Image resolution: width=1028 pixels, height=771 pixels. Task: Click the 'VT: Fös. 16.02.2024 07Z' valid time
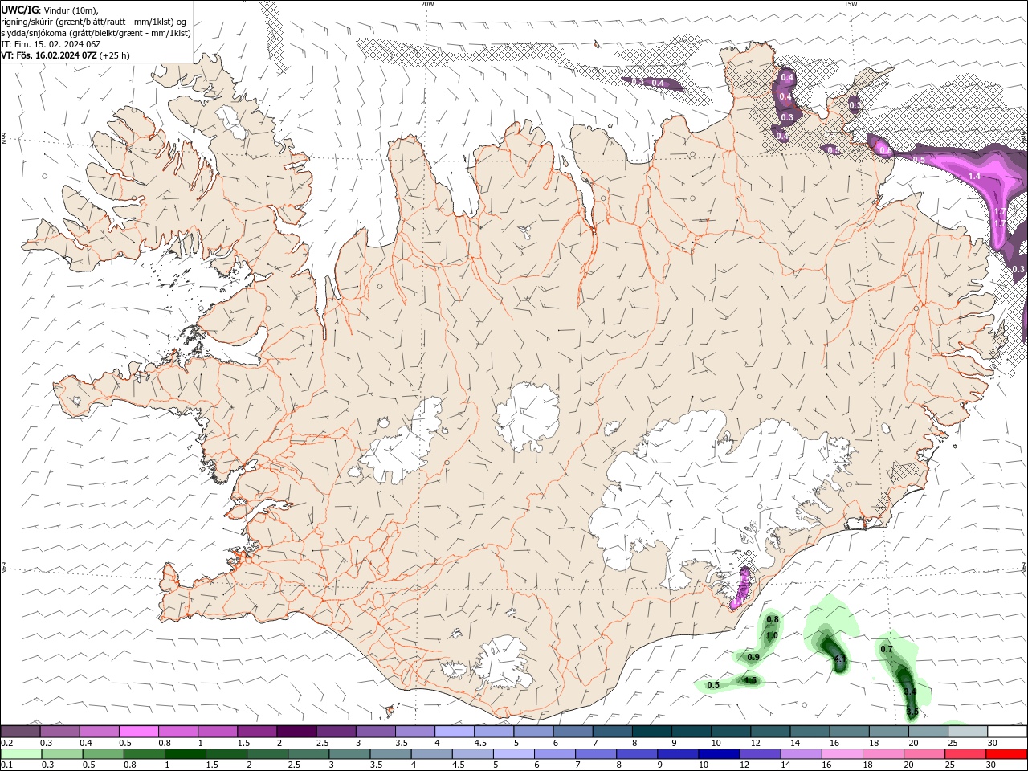[x=49, y=55]
